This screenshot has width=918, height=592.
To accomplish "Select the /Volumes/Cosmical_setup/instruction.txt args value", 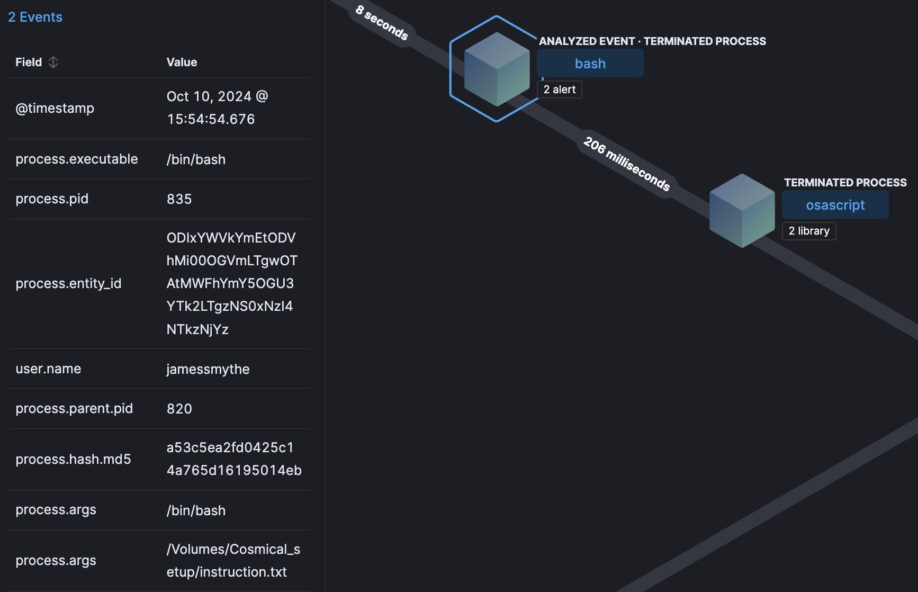I will pyautogui.click(x=233, y=560).
